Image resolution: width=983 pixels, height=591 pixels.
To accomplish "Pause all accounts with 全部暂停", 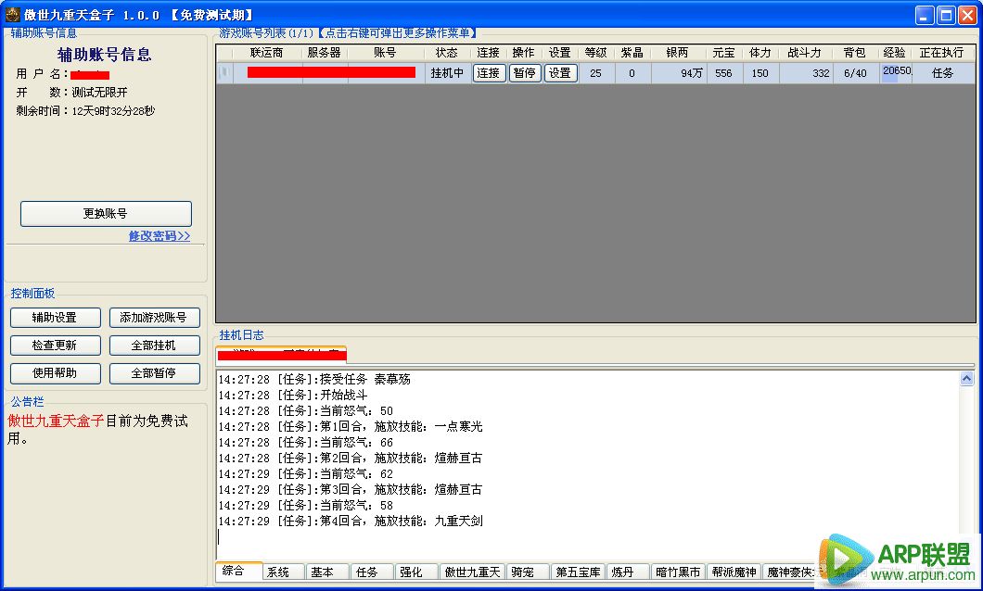I will pyautogui.click(x=154, y=373).
